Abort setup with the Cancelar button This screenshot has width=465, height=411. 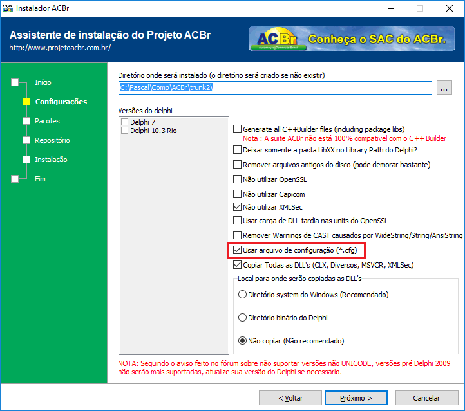coord(427,398)
